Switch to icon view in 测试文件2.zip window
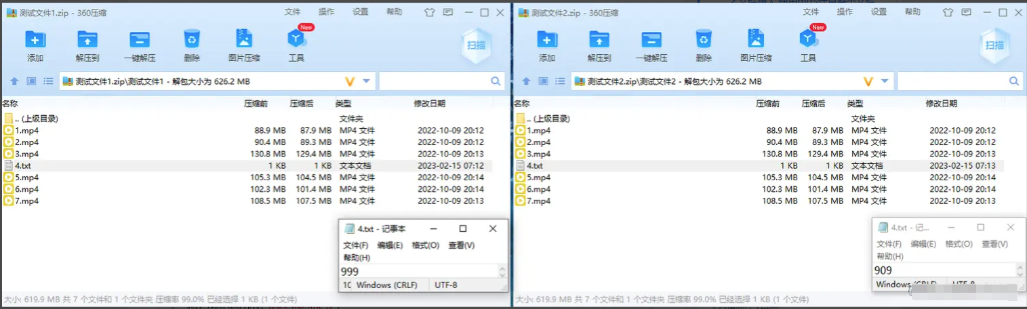The height and width of the screenshot is (309, 1027). point(543,81)
